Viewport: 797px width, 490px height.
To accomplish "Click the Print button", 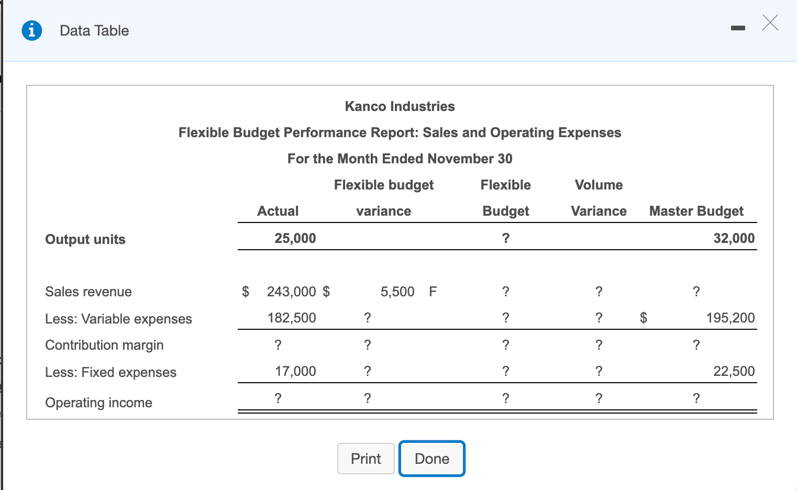I will 366,459.
